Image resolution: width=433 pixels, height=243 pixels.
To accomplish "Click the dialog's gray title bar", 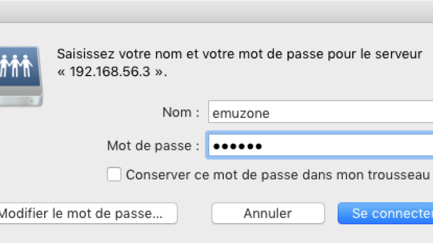I will coord(216,12).
